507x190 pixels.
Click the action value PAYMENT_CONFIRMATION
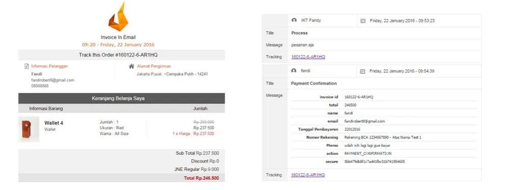click(368, 153)
